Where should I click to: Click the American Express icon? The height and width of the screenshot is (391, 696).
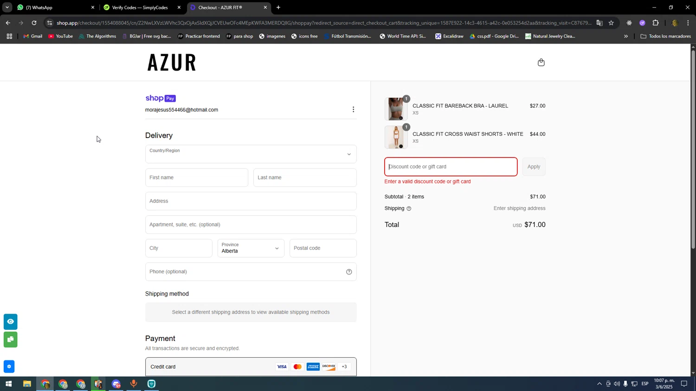tap(313, 367)
